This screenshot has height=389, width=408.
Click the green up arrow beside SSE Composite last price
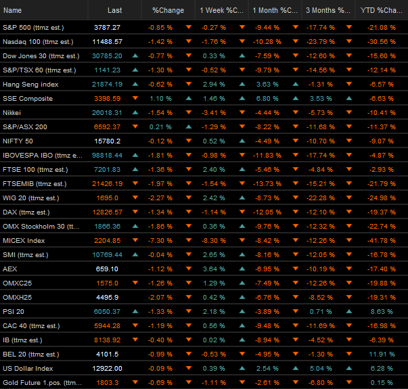(x=135, y=99)
